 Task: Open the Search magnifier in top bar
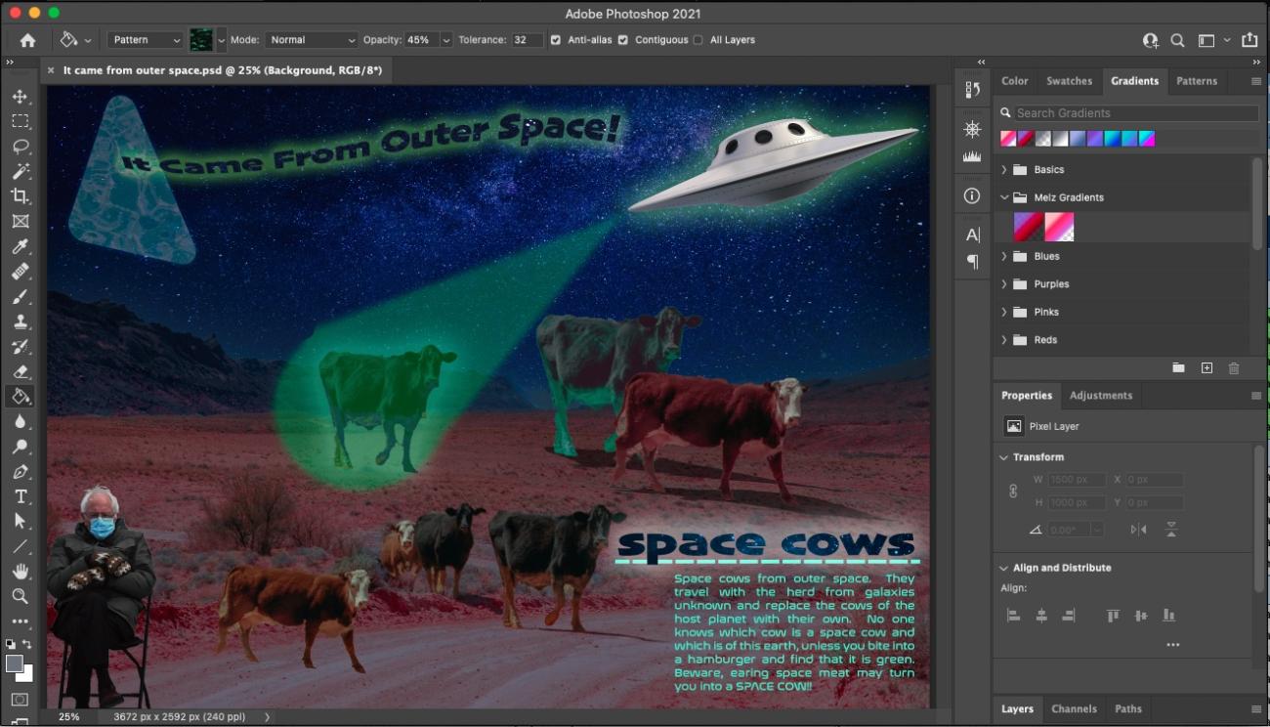1177,40
